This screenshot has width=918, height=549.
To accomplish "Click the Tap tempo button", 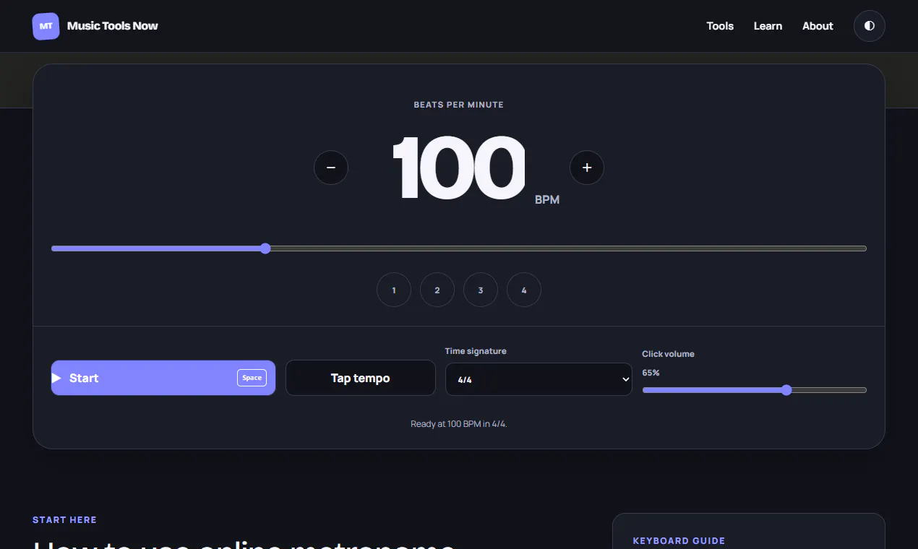I will [361, 378].
